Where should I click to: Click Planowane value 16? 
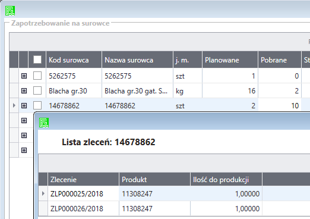[230, 90]
